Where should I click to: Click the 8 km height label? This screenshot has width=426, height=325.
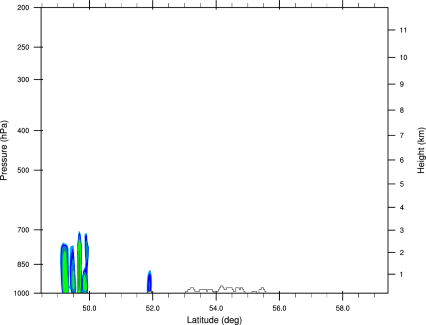point(401,110)
